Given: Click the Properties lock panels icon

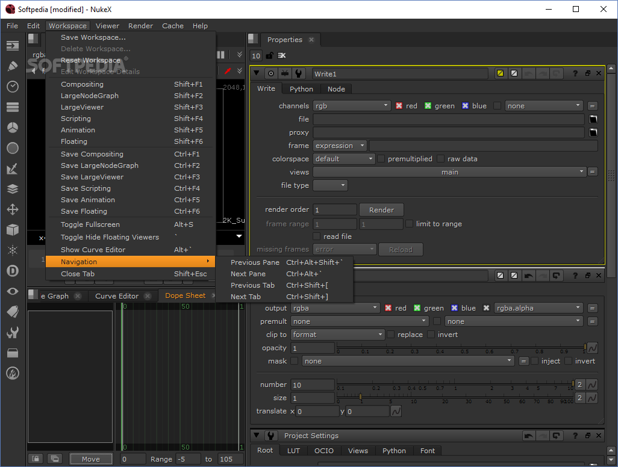Looking at the screenshot, I should coord(270,55).
